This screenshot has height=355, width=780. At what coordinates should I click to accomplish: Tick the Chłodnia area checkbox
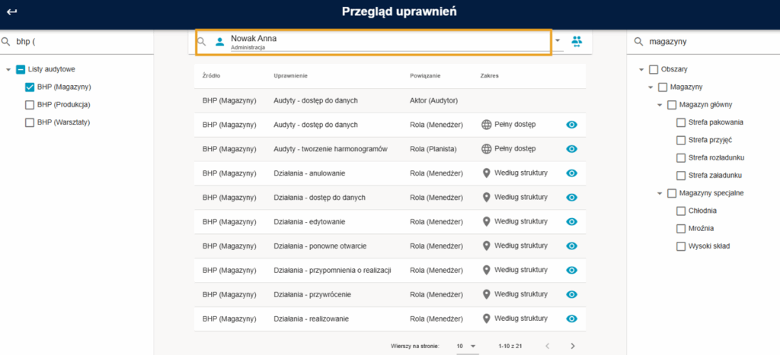681,211
